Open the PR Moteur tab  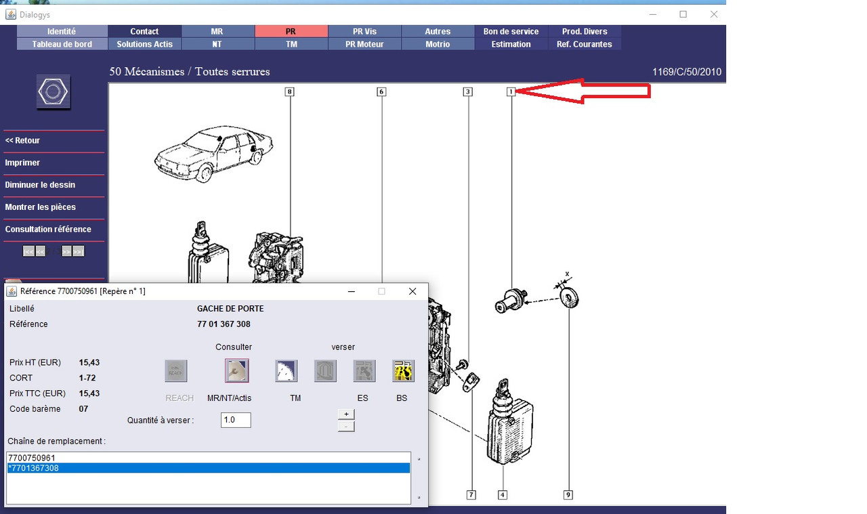click(x=364, y=44)
